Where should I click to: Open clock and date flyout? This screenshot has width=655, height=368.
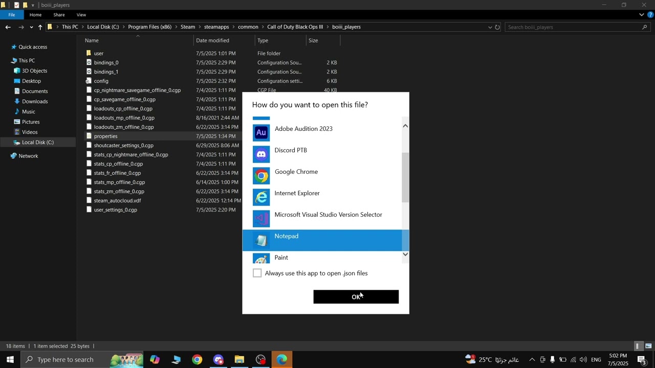pos(618,360)
